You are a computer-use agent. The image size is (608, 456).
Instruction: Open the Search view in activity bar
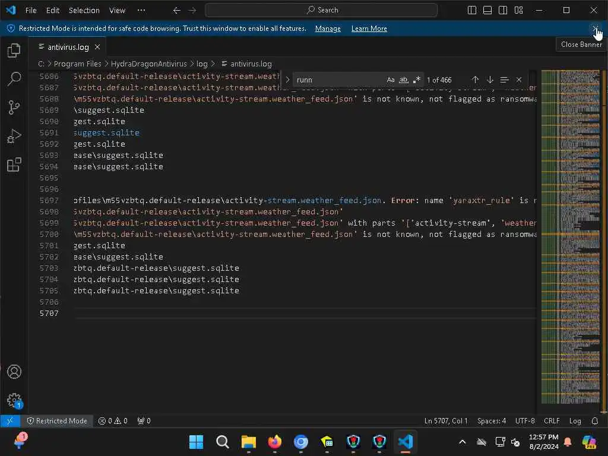[x=14, y=79]
